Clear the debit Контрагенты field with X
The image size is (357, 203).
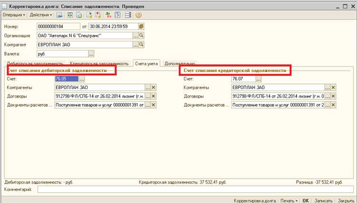point(154,88)
